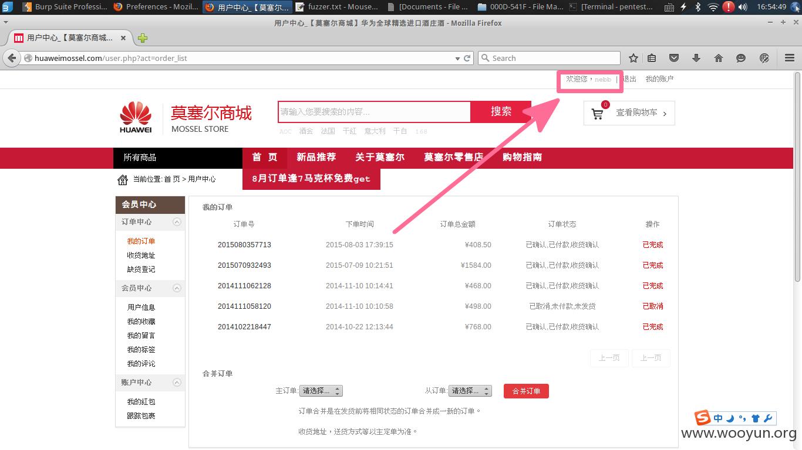This screenshot has height=450, width=802.
Task: Open the 从订单 selection dropdown
Action: (x=470, y=391)
